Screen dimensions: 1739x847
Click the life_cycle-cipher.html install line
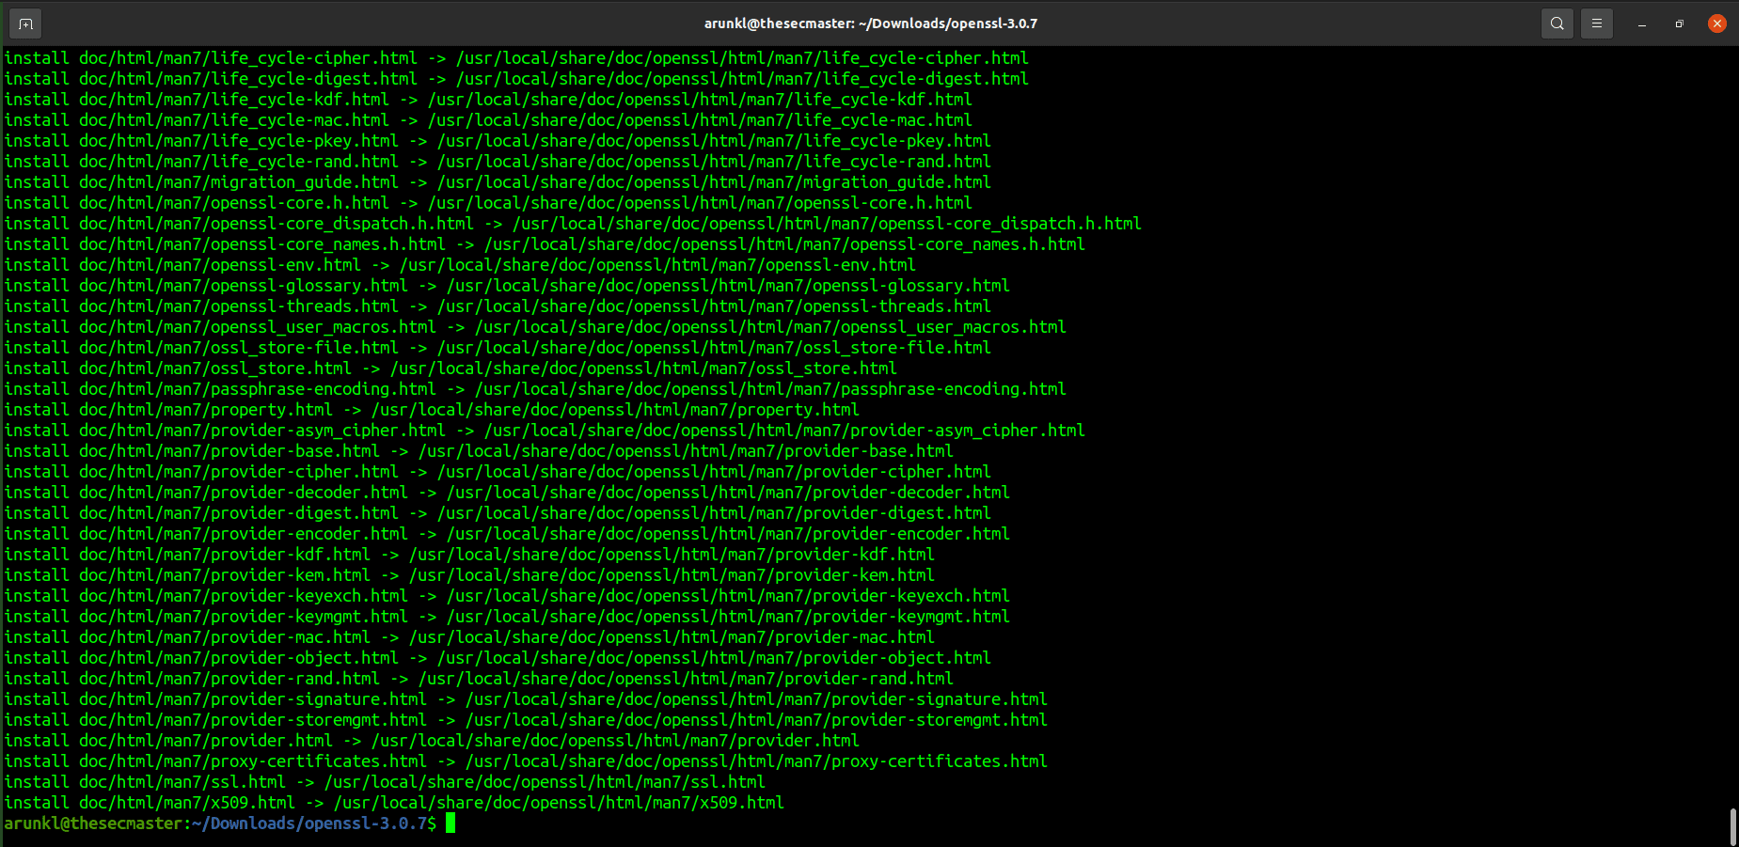pyautogui.click(x=516, y=58)
